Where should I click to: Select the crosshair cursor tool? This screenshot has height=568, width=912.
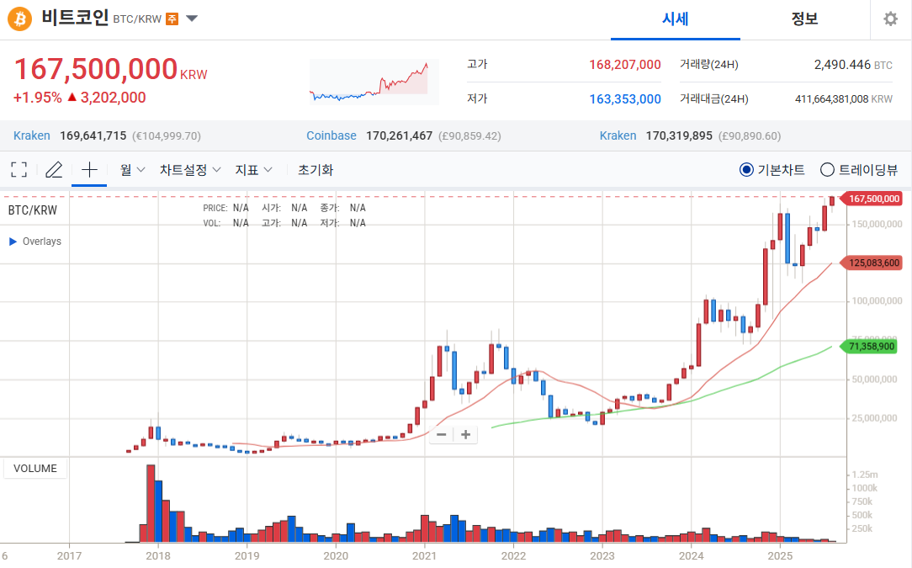coord(89,170)
